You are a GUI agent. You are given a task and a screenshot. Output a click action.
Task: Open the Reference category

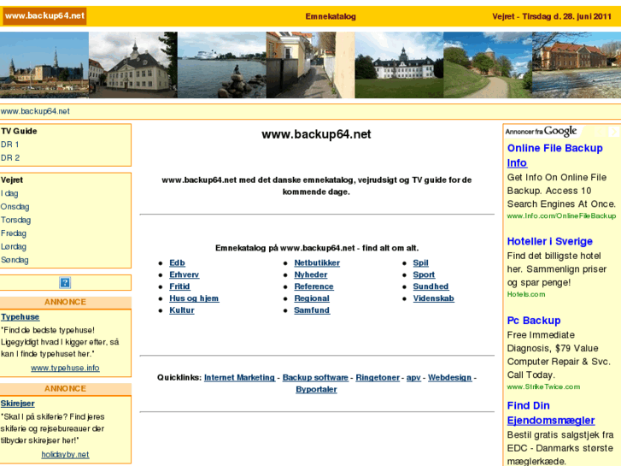[x=313, y=286]
